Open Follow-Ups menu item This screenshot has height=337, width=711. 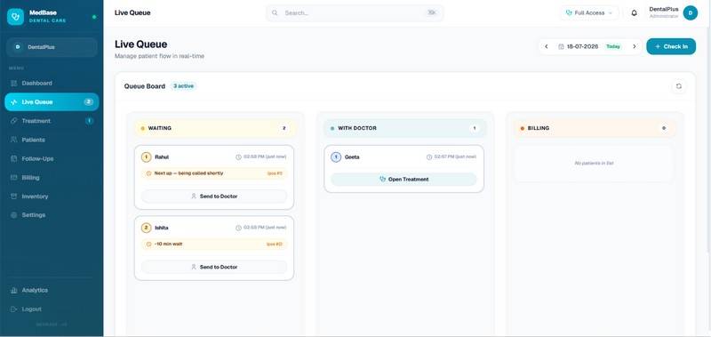[x=52, y=159]
